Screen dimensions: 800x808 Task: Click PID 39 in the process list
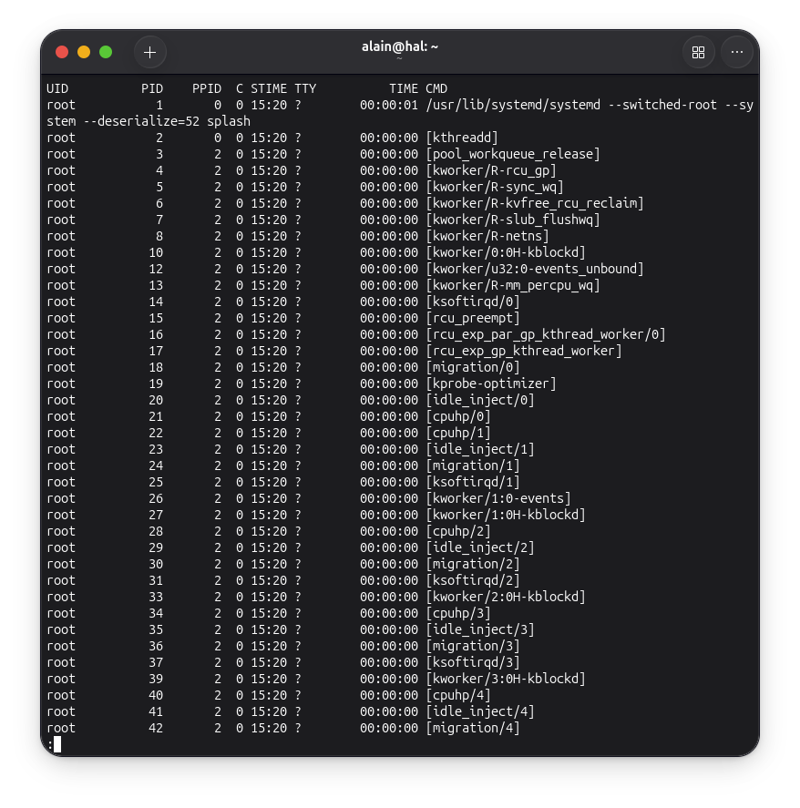tap(156, 680)
